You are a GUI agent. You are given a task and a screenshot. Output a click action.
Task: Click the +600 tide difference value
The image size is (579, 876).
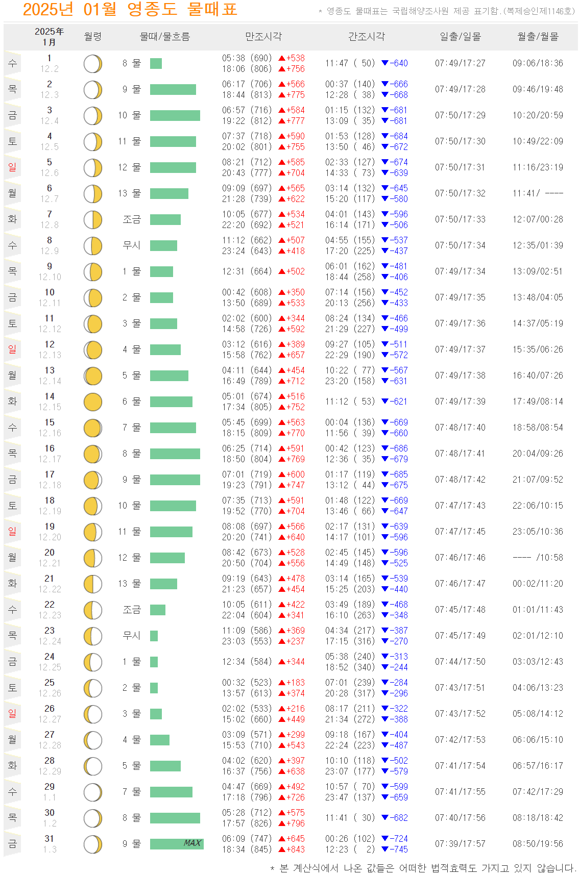[x=296, y=474]
